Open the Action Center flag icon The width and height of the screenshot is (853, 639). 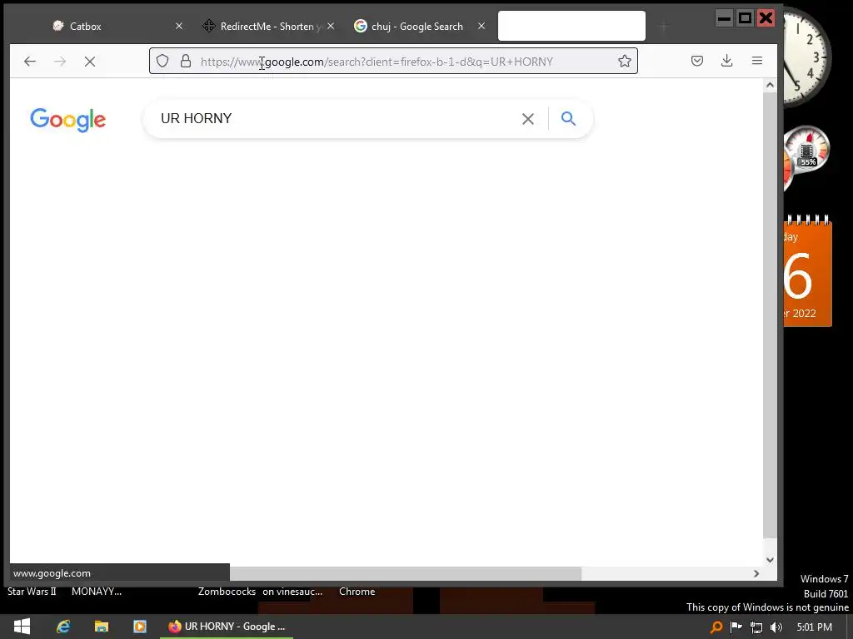(x=736, y=627)
